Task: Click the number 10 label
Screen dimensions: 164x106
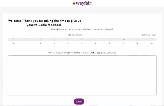Action: [152, 43]
